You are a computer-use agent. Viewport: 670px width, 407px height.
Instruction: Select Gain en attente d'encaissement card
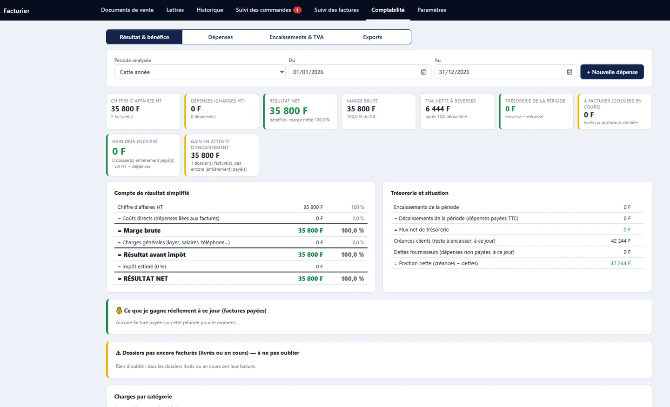(x=221, y=155)
